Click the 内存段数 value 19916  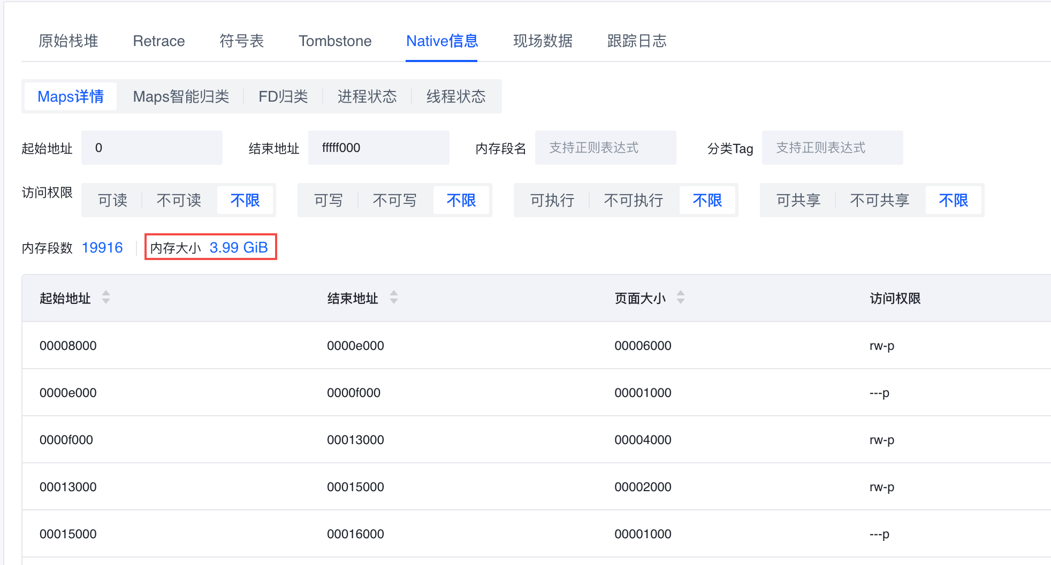tap(102, 248)
